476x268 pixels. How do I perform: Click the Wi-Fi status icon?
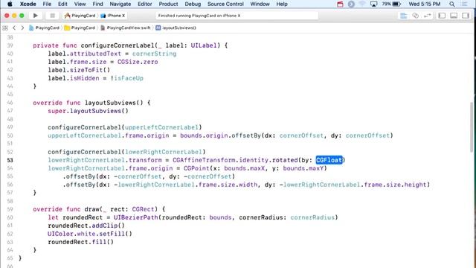pos(362,4)
